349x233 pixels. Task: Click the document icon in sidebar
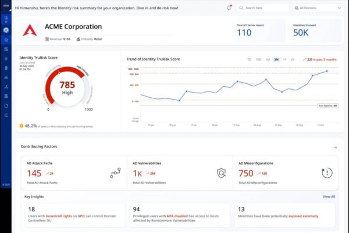point(6,105)
